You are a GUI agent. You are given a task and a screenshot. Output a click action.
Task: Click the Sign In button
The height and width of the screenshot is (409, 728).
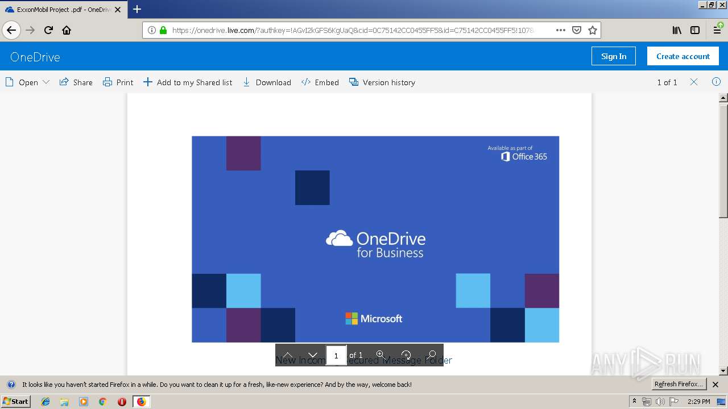614,56
